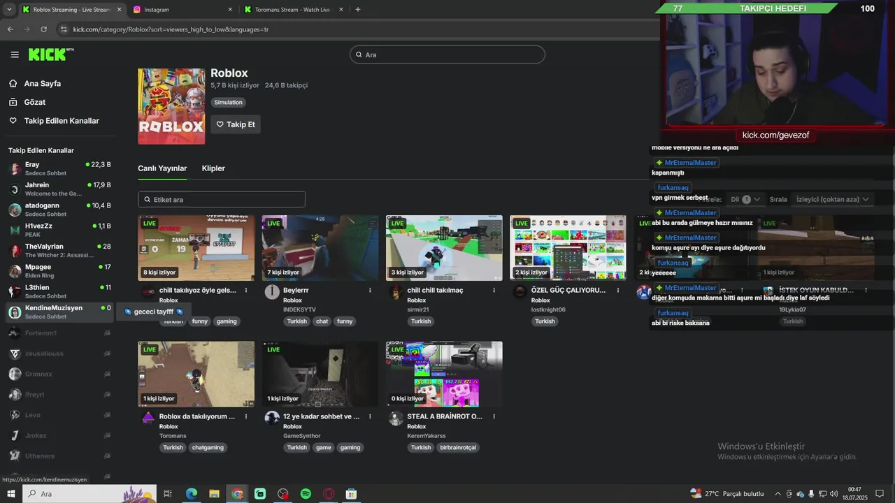Screen dimensions: 895x503
Task: Open the İzleyici (çoktan aza) sort dropdown
Action: 832,199
